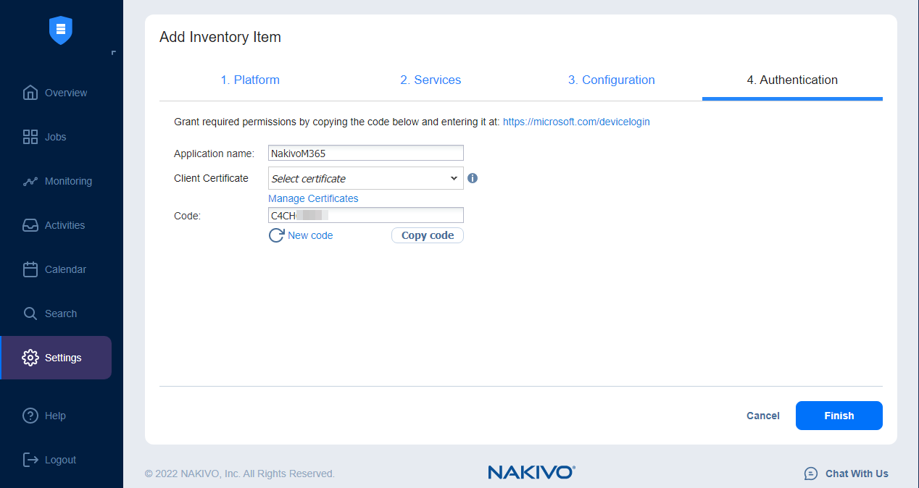Image resolution: width=919 pixels, height=488 pixels.
Task: Go to the Services step
Action: point(431,80)
